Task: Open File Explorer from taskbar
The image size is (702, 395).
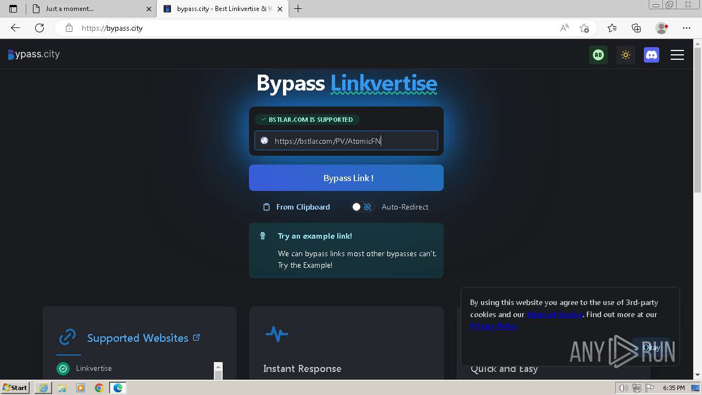Action: [62, 387]
